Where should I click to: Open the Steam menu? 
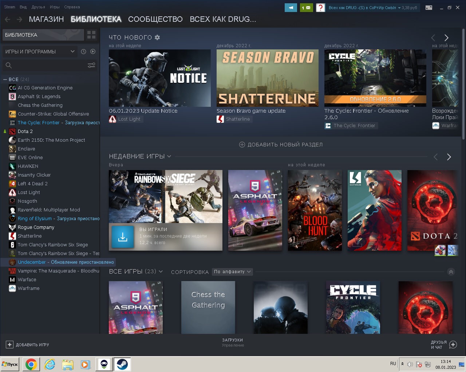[x=9, y=7]
